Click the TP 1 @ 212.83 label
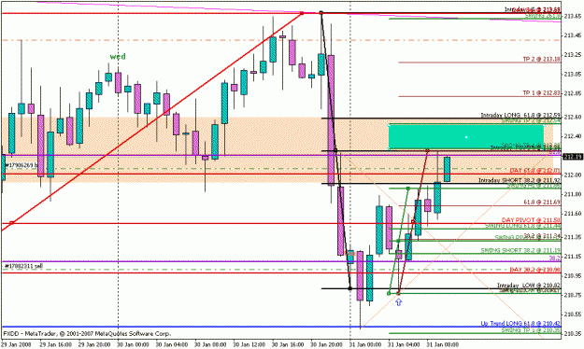 pyautogui.click(x=541, y=93)
